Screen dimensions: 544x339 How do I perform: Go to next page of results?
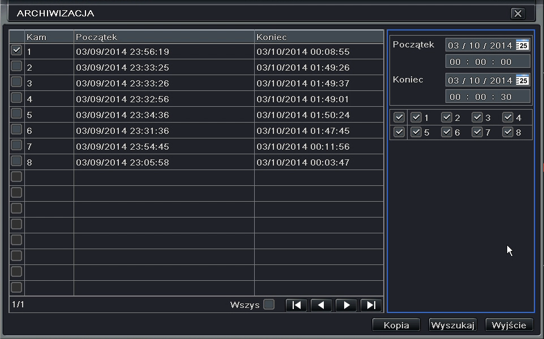click(346, 305)
